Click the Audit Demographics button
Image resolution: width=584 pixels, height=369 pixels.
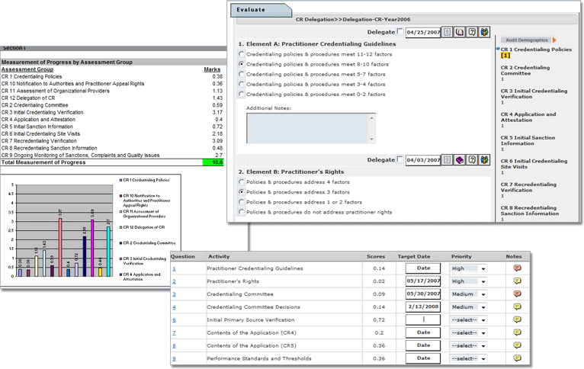click(x=527, y=40)
